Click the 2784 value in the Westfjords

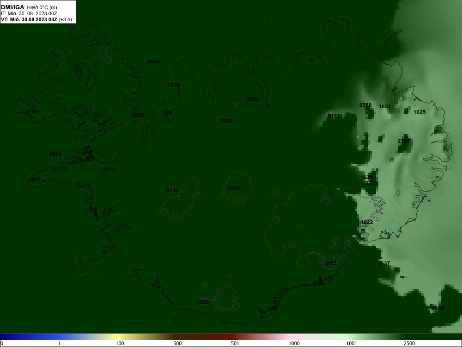pos(31,112)
